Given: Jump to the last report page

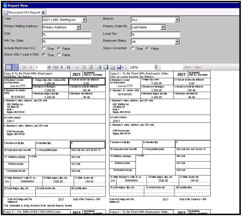Looking at the screenshot, I should pos(68,67).
